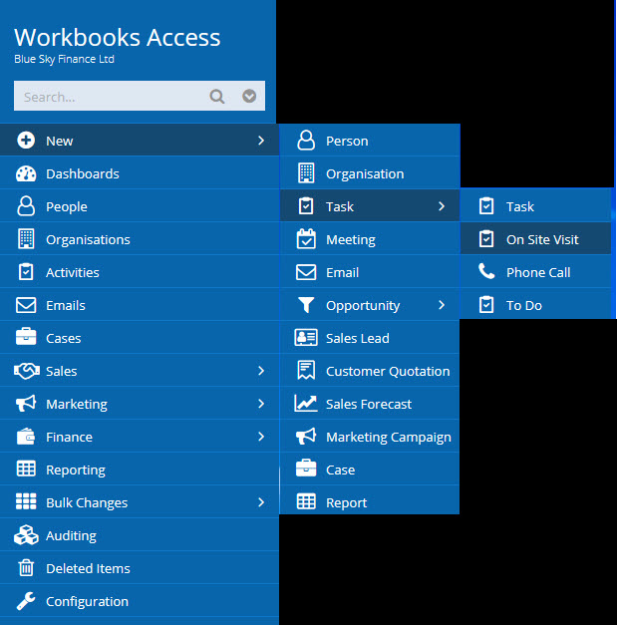Expand the Sales menu chevron

261,371
